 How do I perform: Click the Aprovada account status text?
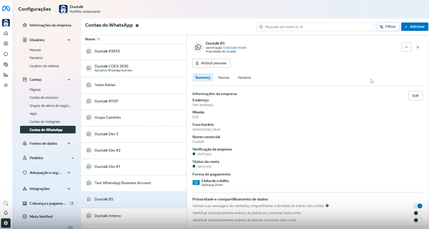pyautogui.click(x=204, y=167)
